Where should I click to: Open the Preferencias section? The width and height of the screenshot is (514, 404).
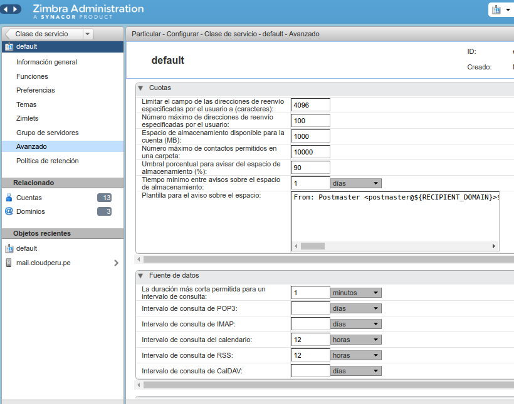[35, 90]
